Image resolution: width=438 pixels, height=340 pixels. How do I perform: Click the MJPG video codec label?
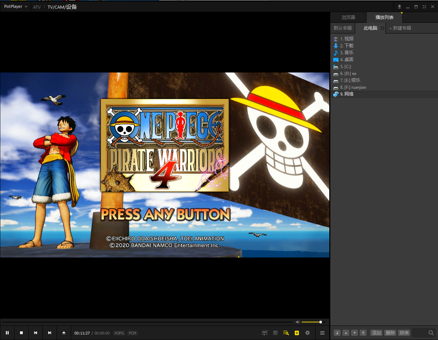coord(119,333)
